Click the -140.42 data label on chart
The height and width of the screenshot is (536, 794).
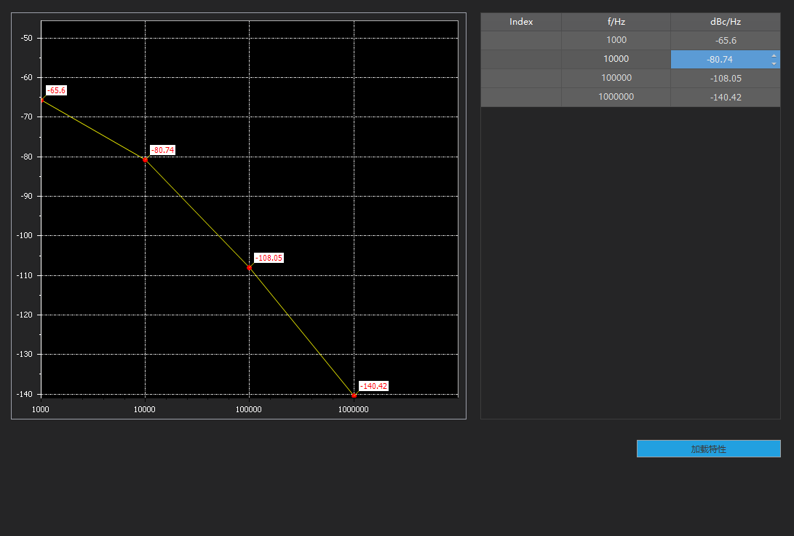coord(373,386)
